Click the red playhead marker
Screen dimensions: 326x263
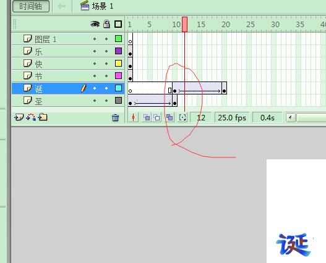(184, 25)
